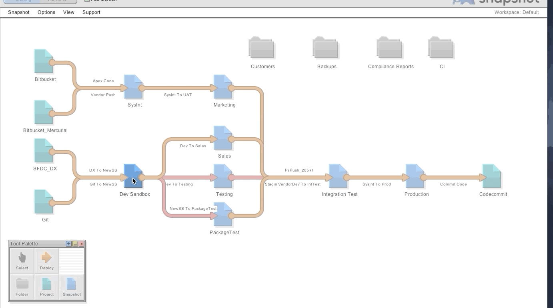Click the Dev Sandbox snapshot icon
The image size is (553, 308).
(133, 176)
